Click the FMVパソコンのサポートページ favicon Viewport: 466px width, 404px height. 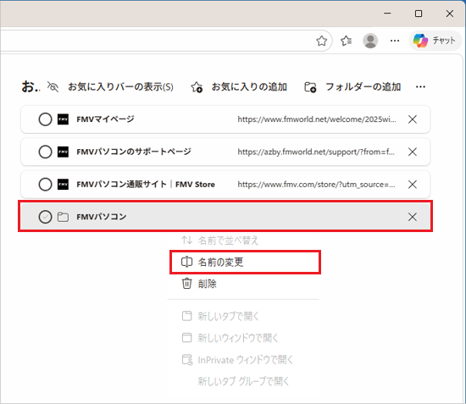coord(63,152)
